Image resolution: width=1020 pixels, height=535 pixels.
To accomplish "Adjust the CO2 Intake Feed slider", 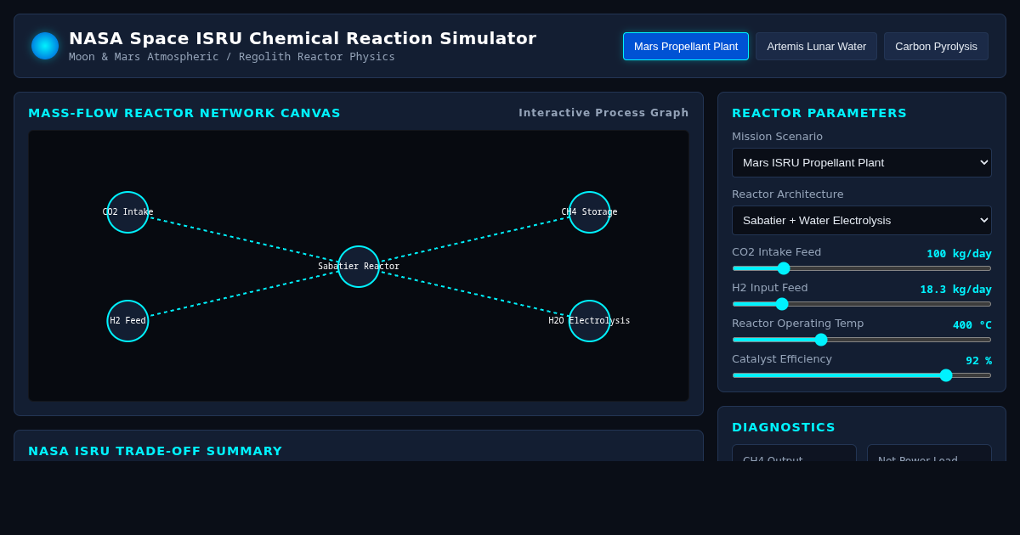I will click(x=862, y=268).
